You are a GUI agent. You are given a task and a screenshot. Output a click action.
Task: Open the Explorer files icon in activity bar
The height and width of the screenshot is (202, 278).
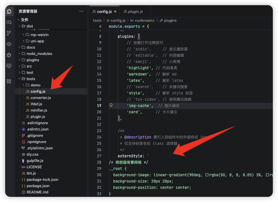tap(9, 12)
